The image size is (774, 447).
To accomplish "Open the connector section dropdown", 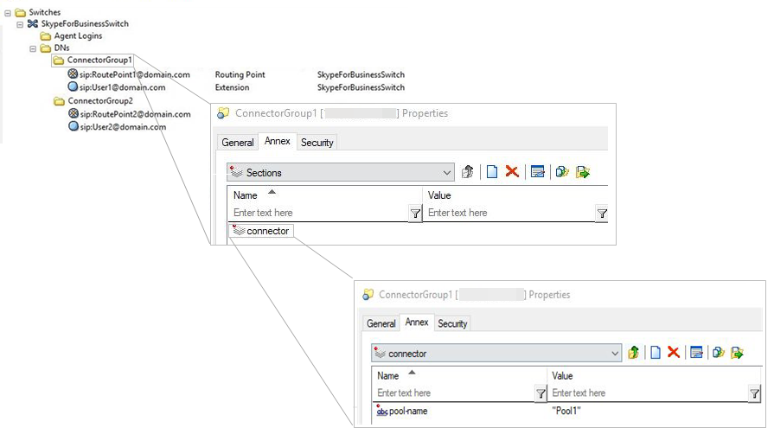I will (615, 353).
